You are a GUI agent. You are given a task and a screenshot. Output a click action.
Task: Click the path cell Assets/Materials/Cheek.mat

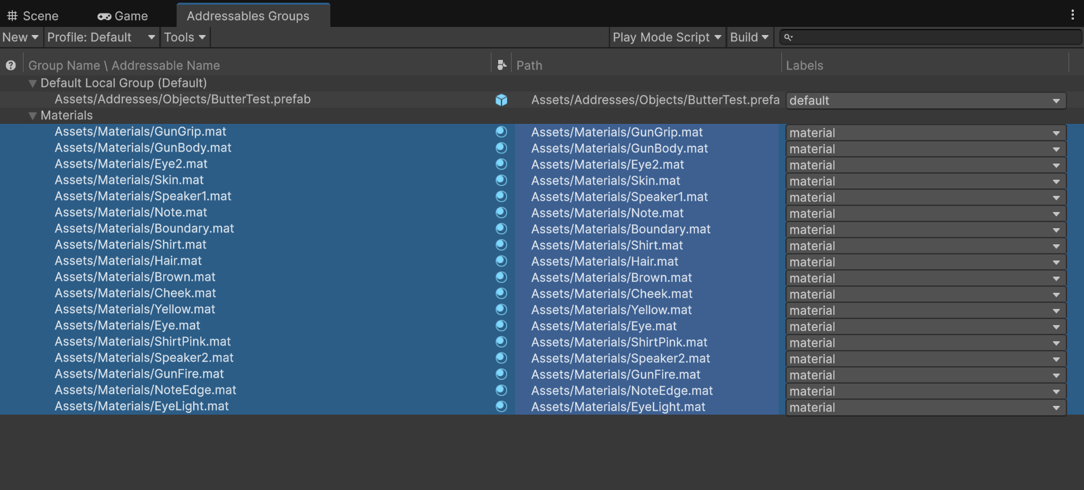coord(611,293)
